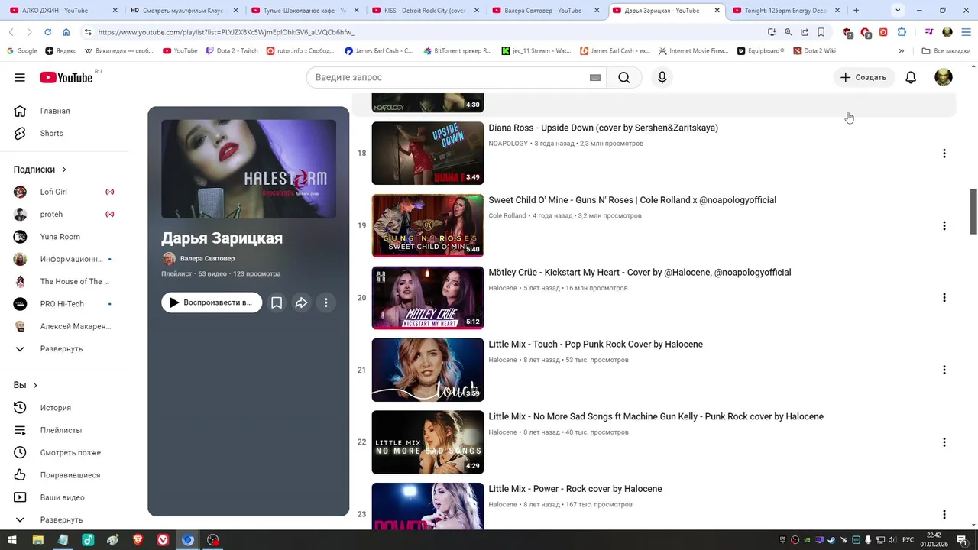Share the playlist with the arrow icon
The width and height of the screenshot is (978, 550).
[301, 302]
